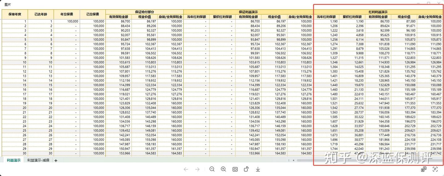Switch to the 利益演示 sheet tab
Image resolution: width=444 pixels, height=176 pixels.
pos(14,160)
